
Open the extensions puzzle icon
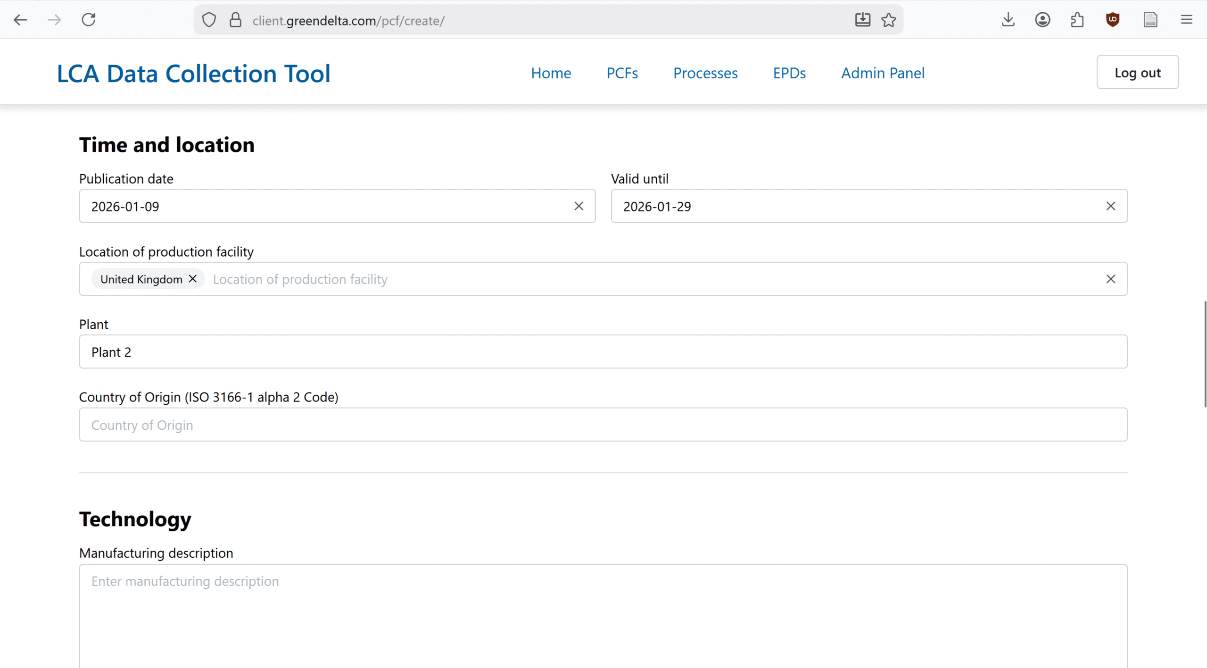pyautogui.click(x=1077, y=20)
